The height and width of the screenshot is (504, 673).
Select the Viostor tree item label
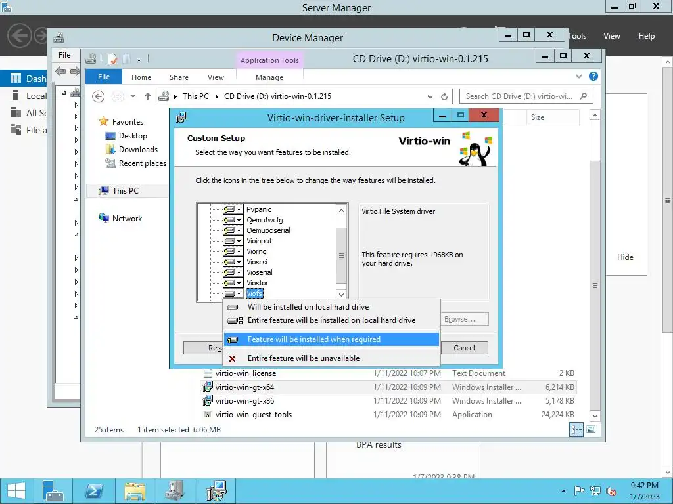click(x=257, y=283)
